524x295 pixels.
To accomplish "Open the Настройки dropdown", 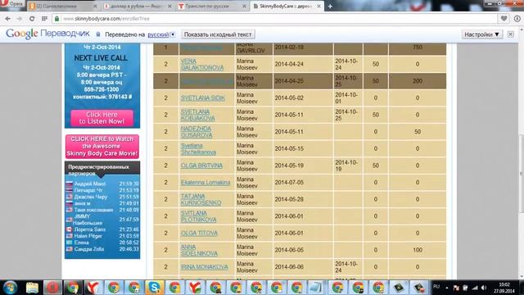I will pyautogui.click(x=481, y=34).
